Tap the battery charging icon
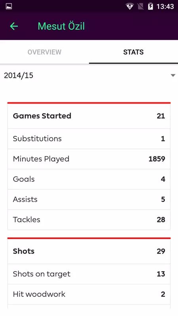The image size is (178, 316). click(150, 6)
